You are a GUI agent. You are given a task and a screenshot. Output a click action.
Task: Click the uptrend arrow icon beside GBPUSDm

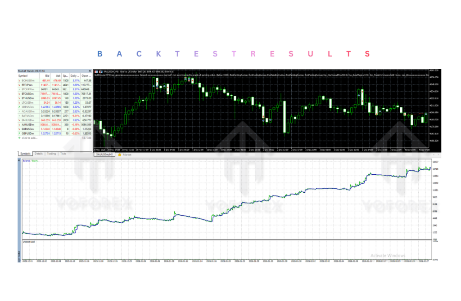click(x=20, y=133)
